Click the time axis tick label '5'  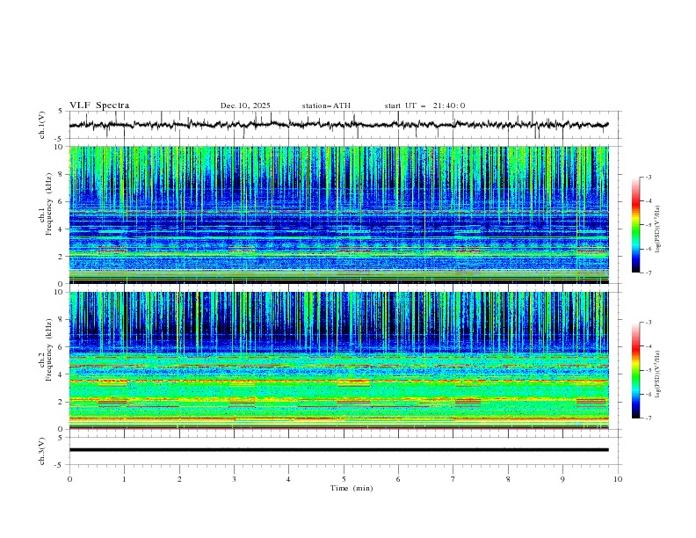(344, 479)
